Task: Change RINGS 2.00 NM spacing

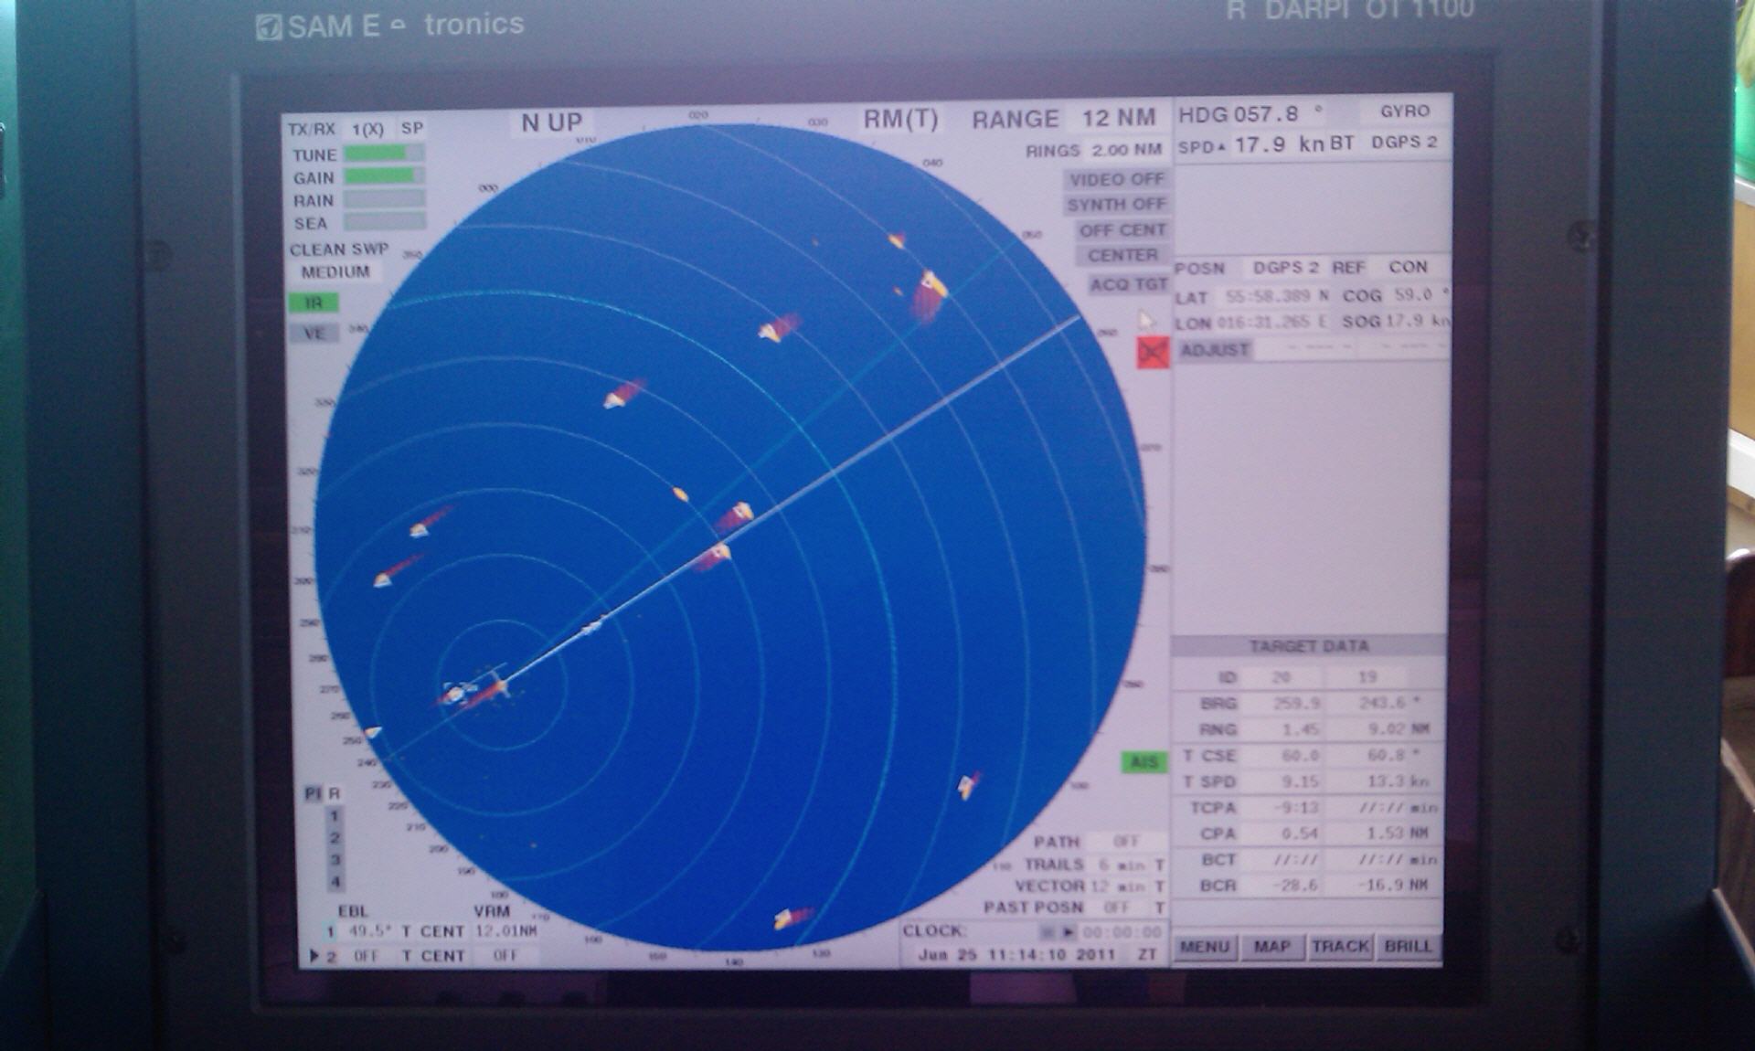Action: click(1126, 150)
